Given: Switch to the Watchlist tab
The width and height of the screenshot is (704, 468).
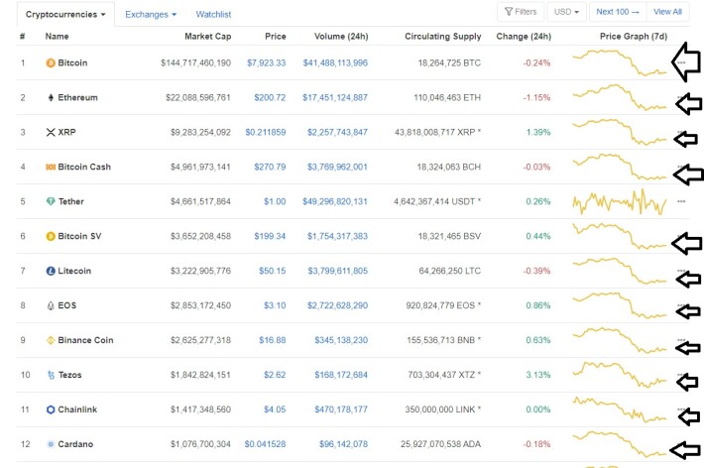Looking at the screenshot, I should 213,14.
